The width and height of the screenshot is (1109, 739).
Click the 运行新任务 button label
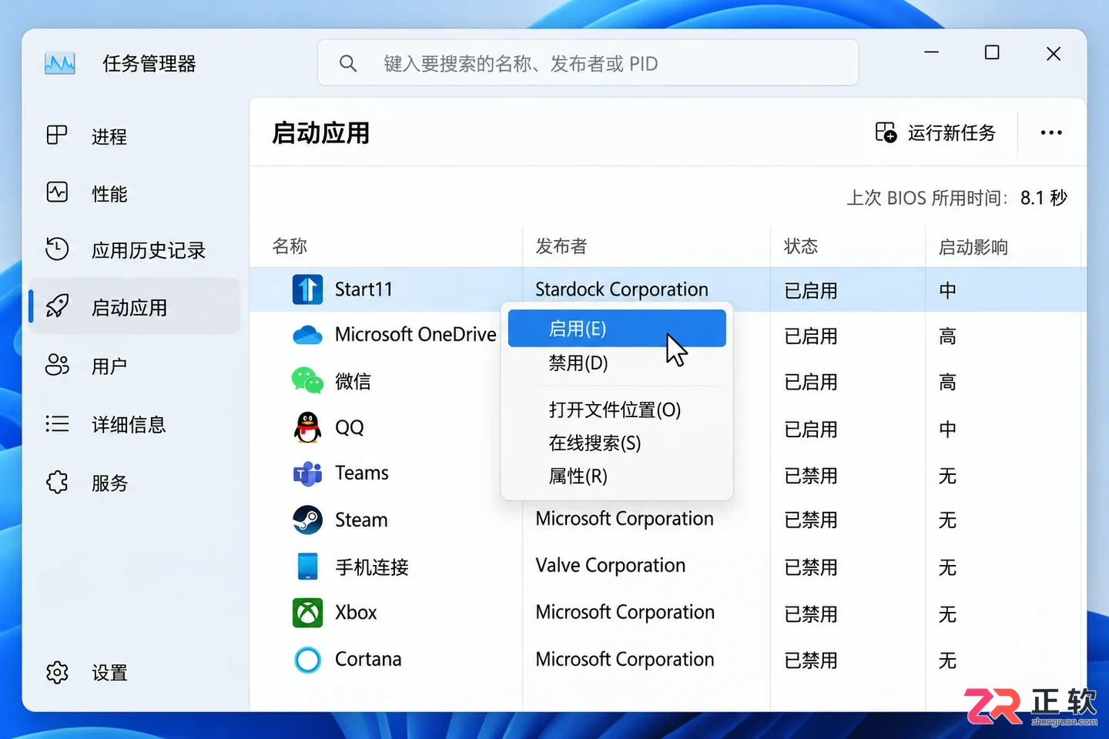coord(951,133)
